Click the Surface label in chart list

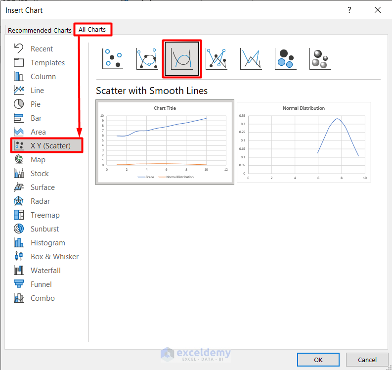point(43,187)
